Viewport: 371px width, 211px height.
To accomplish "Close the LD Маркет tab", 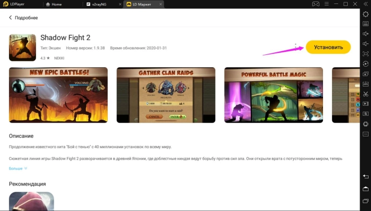I will click(x=161, y=4).
